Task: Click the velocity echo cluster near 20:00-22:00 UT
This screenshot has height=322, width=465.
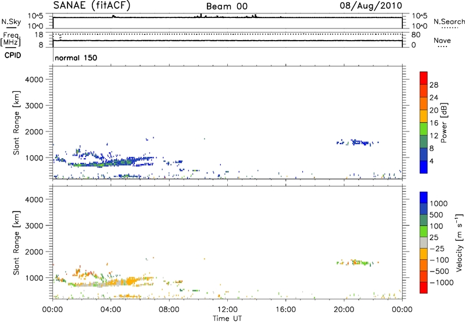Action: pos(357,262)
